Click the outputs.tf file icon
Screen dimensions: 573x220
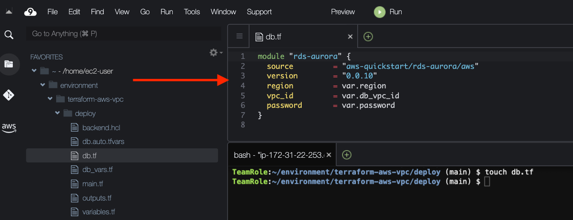tap(74, 198)
